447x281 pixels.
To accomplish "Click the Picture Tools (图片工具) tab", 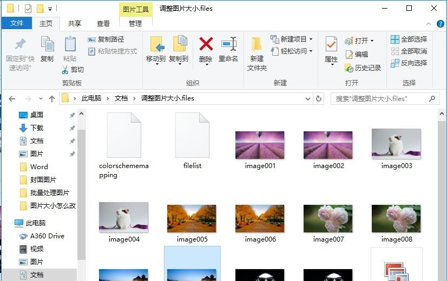I will coord(136,9).
